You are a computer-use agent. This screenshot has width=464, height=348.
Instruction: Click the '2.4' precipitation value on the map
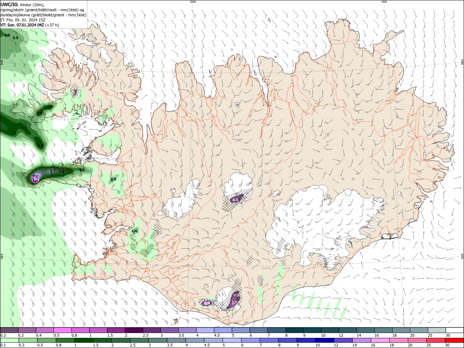(x=62, y=171)
